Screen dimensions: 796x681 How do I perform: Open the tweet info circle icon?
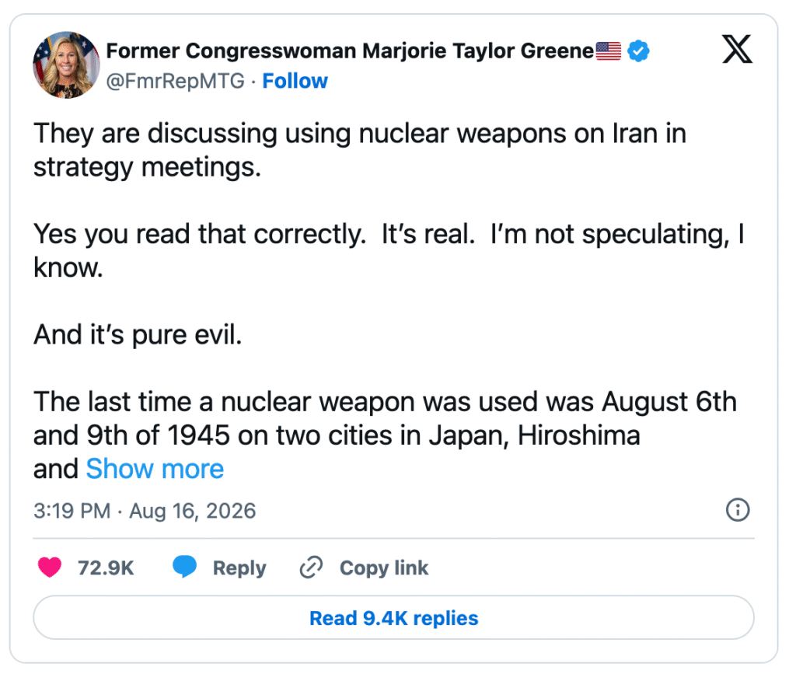point(738,510)
